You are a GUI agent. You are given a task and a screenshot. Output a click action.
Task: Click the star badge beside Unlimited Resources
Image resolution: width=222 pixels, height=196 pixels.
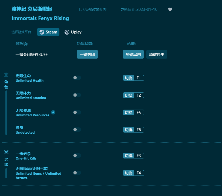[53, 112]
